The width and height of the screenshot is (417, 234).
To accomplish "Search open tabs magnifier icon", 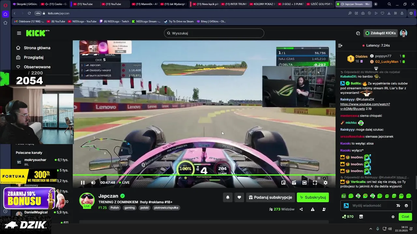I will point(389,4).
